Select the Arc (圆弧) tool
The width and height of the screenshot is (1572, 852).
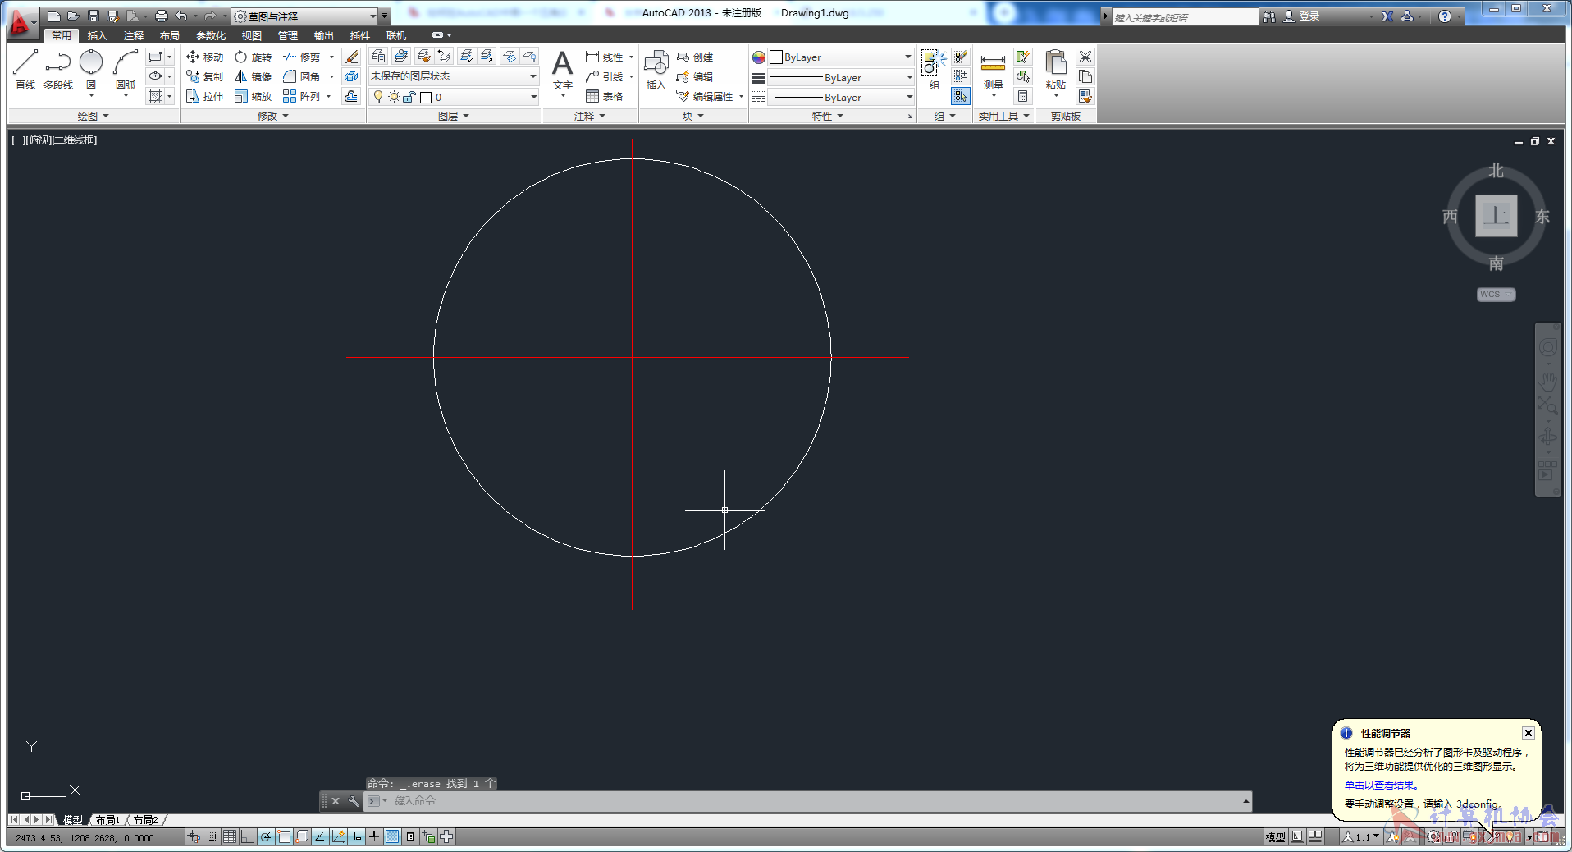coord(126,70)
